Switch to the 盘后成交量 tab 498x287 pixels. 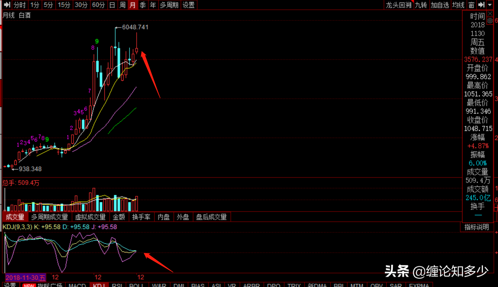(211, 217)
